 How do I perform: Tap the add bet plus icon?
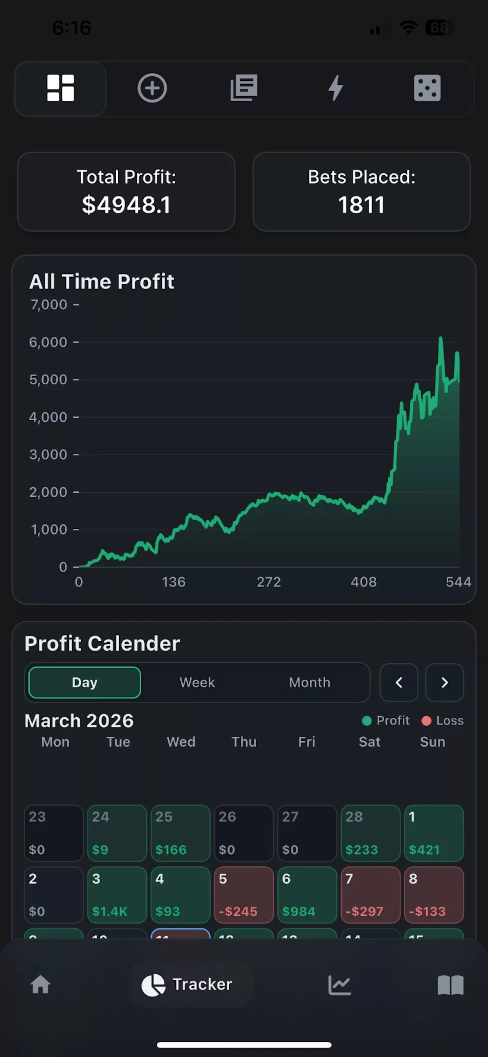[152, 88]
